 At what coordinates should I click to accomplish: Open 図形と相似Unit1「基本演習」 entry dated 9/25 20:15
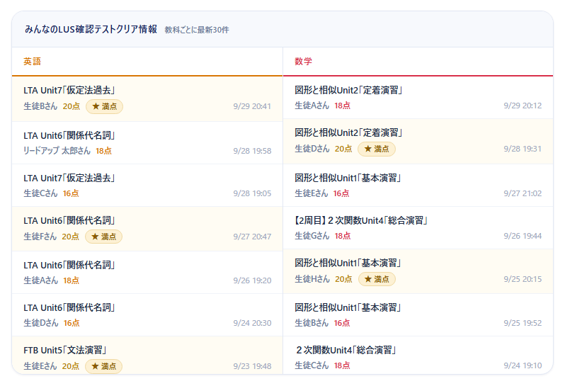[418, 271]
